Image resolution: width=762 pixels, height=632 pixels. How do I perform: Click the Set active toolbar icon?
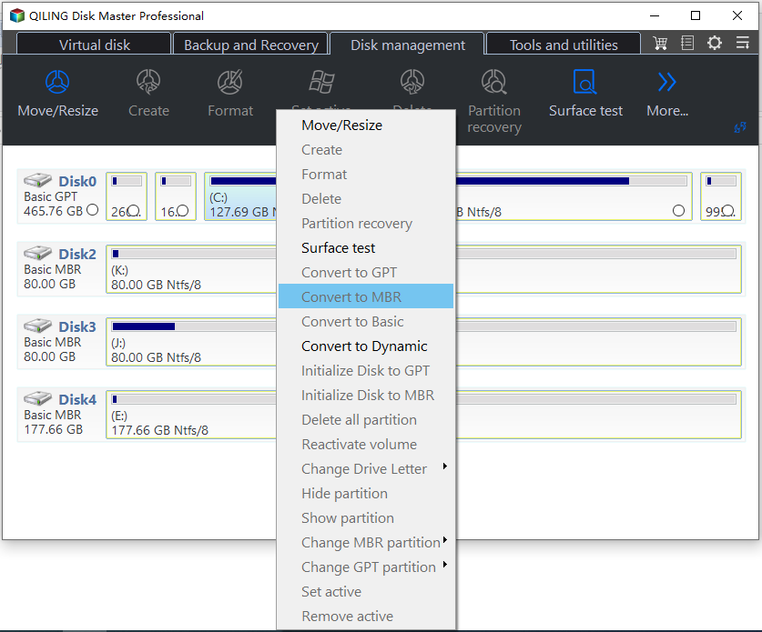pos(321,82)
